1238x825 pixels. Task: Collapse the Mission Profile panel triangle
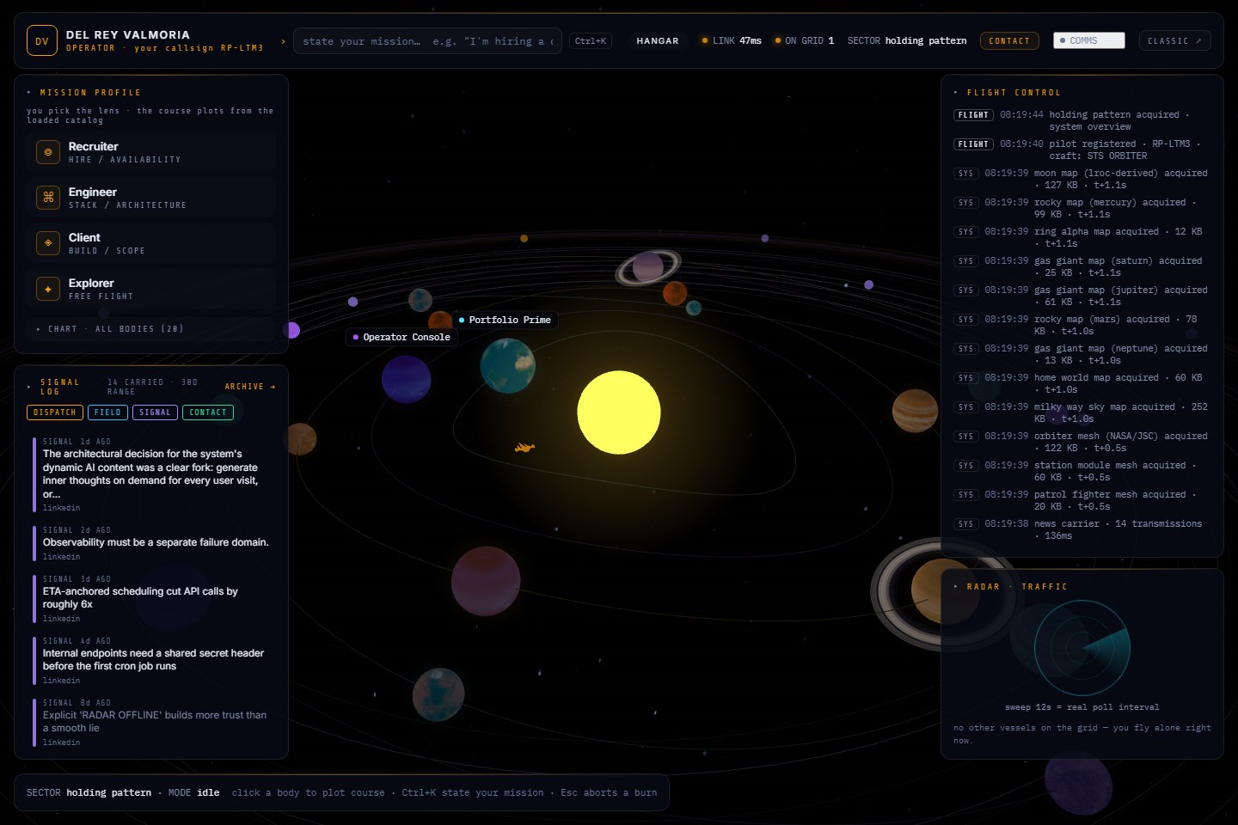point(29,93)
